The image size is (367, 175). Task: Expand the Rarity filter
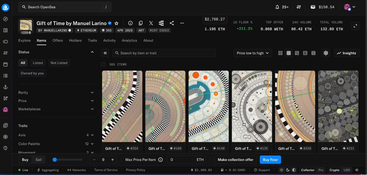click(56, 93)
